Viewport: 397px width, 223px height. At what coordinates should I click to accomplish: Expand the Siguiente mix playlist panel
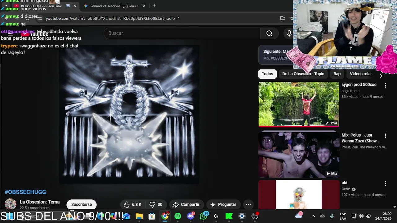point(276,55)
